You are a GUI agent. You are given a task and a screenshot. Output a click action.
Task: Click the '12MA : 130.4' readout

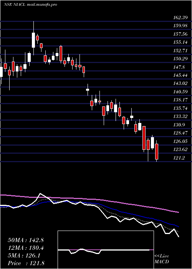click(x=26, y=248)
